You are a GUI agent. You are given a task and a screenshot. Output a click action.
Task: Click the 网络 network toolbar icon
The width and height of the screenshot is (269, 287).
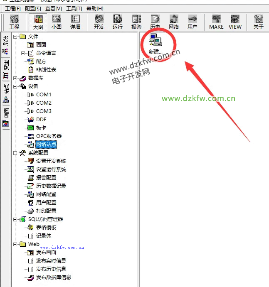click(x=174, y=22)
